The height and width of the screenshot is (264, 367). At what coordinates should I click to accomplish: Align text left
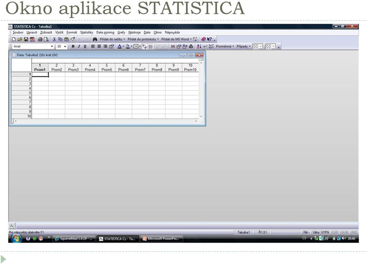pos(93,47)
